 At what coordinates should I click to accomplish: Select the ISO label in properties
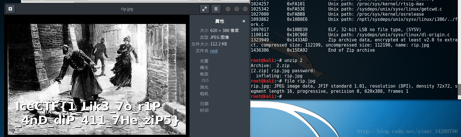[x=205, y=80]
